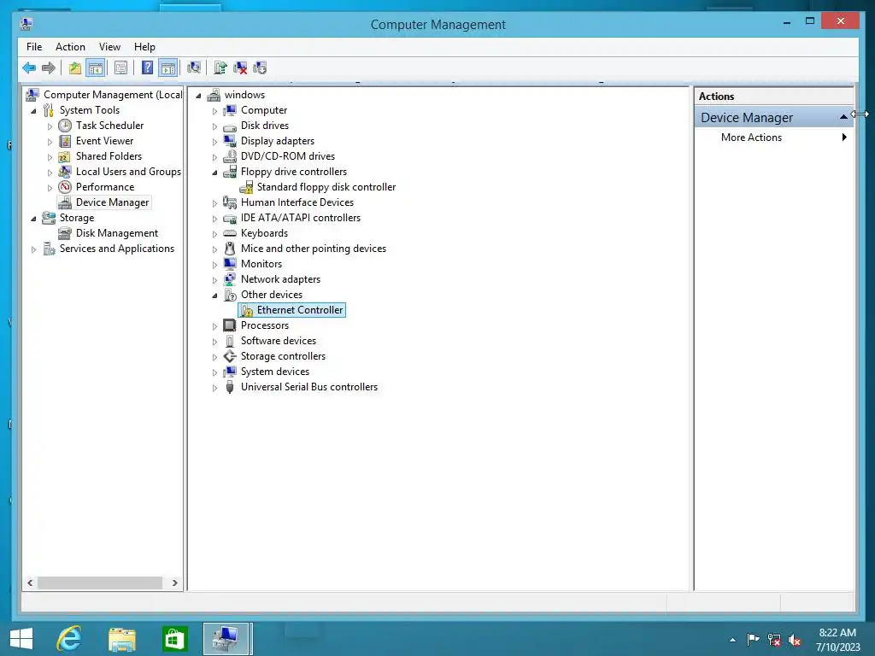
Task: Select Local Users and Groups
Action: click(128, 172)
